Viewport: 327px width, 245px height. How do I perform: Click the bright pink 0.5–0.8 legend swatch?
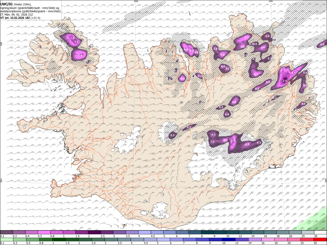point(44,232)
